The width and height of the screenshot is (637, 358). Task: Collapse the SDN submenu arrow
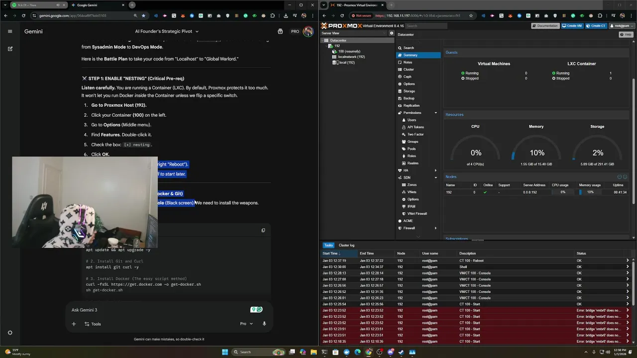(436, 178)
